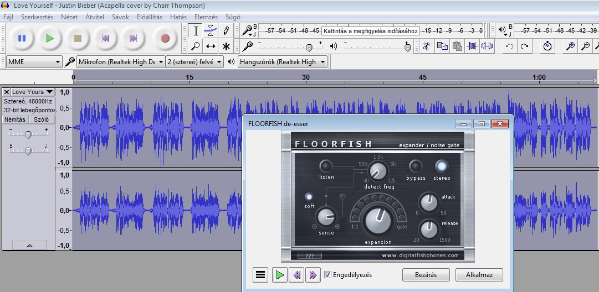The width and height of the screenshot is (599, 292).
Task: Toggle the Floorfish soft button
Action: (x=309, y=197)
